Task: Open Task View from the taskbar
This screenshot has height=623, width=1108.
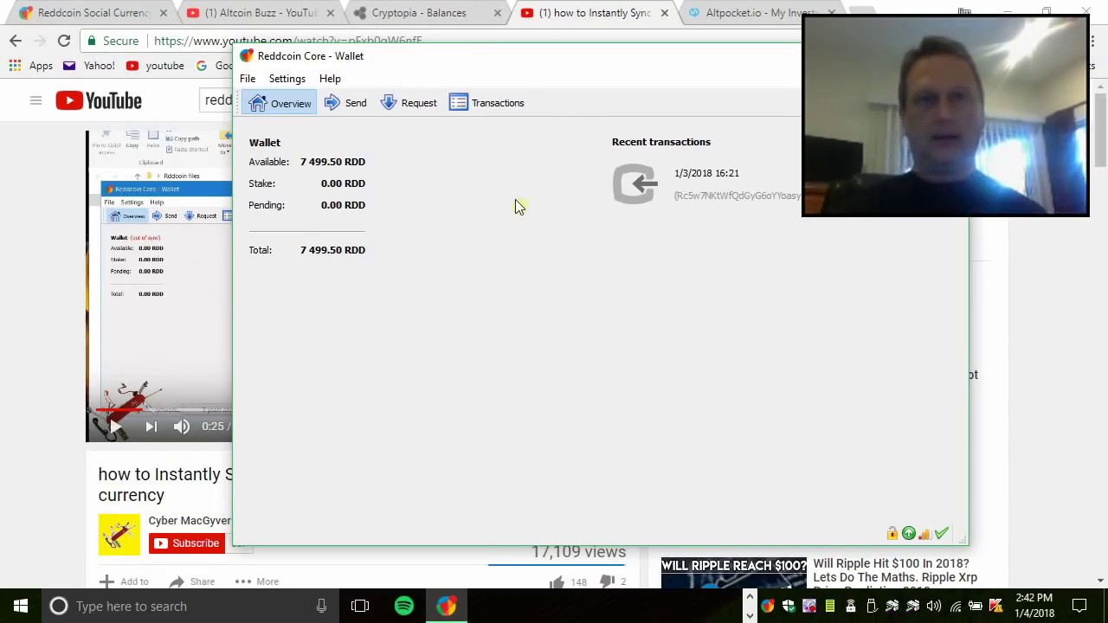Action: [x=360, y=606]
